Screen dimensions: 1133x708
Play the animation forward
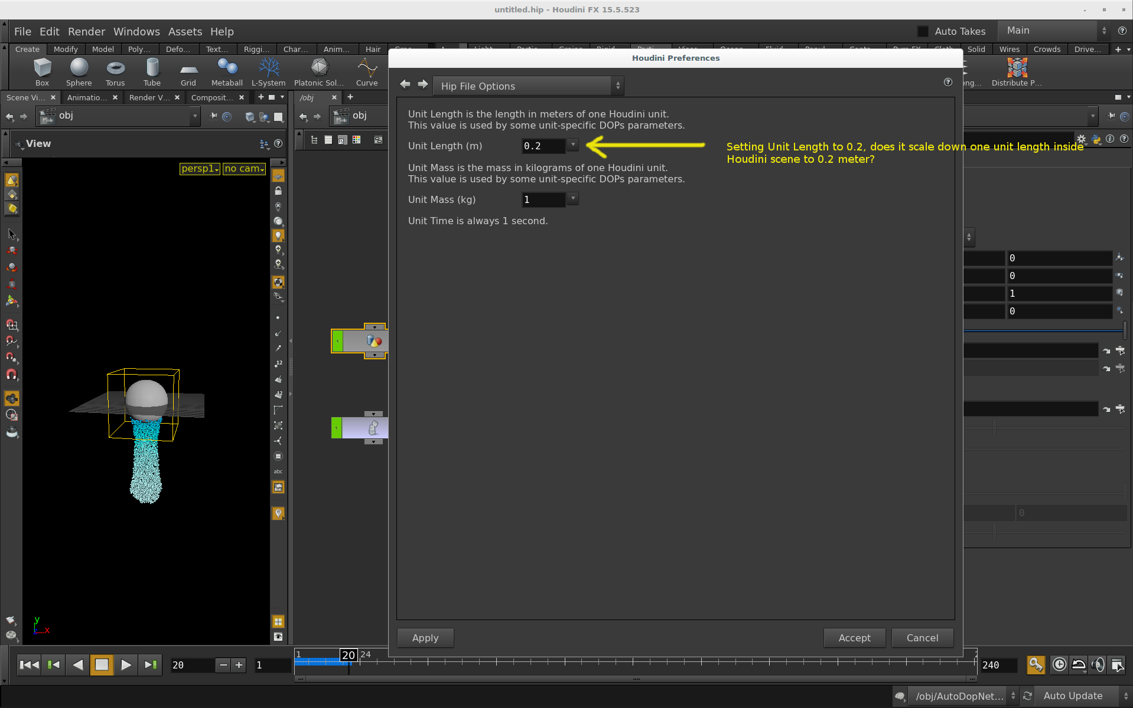(x=126, y=665)
